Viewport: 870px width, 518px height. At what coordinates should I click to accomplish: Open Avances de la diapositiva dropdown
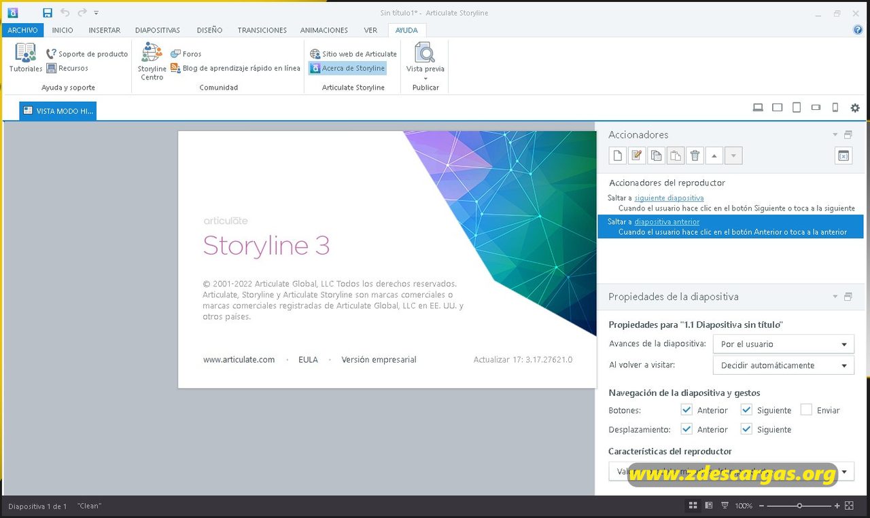pyautogui.click(x=784, y=344)
